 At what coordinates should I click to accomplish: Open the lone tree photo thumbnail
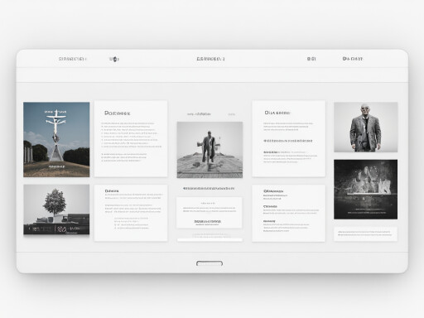pyautogui.click(x=56, y=210)
